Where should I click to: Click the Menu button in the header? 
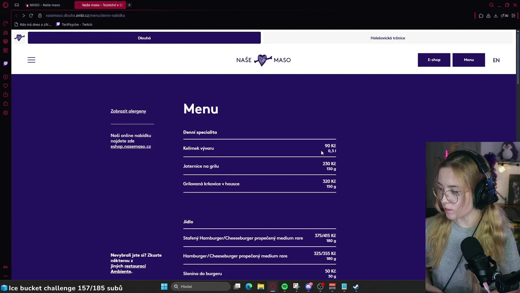tap(468, 60)
